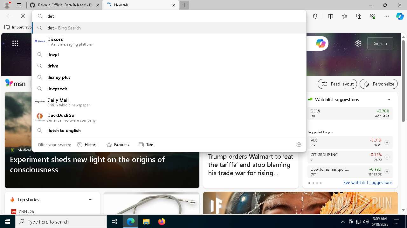Viewport: 407px width, 228px height.
Task: Open Edge Settings and more menu
Action: tap(387, 16)
